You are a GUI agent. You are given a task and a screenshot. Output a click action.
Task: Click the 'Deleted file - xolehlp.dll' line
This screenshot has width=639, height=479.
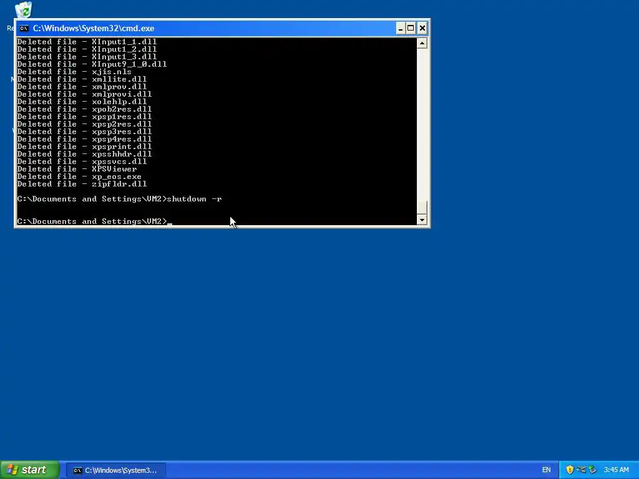(82, 102)
